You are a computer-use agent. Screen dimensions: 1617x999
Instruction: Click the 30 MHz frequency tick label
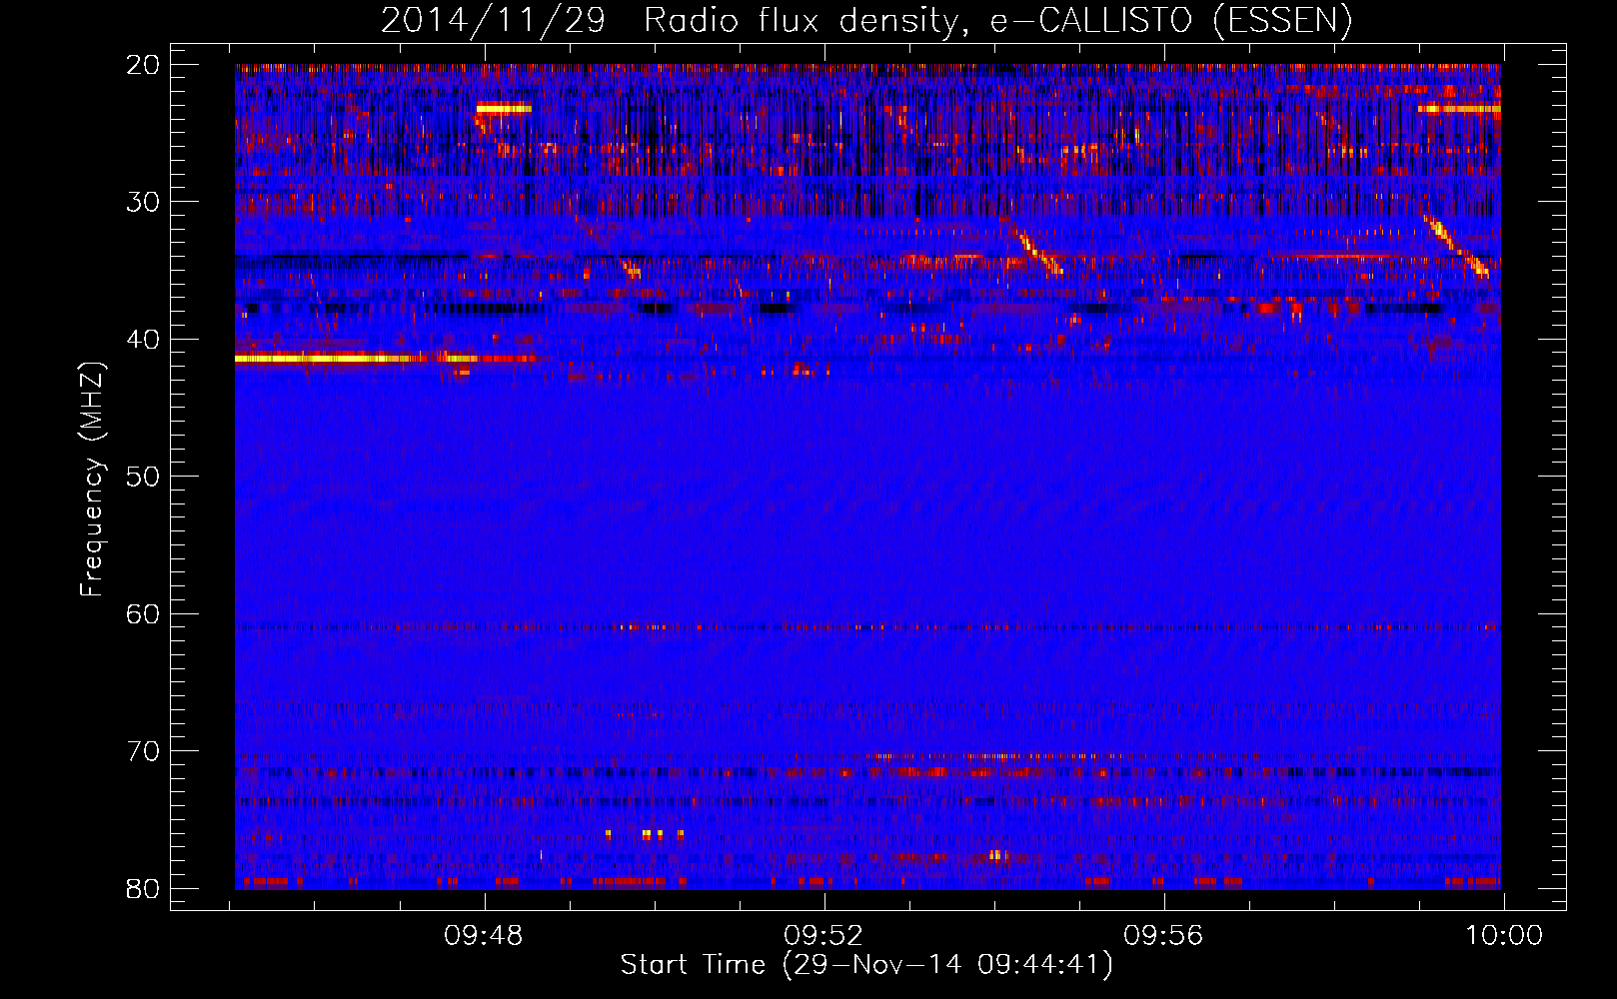click(143, 202)
